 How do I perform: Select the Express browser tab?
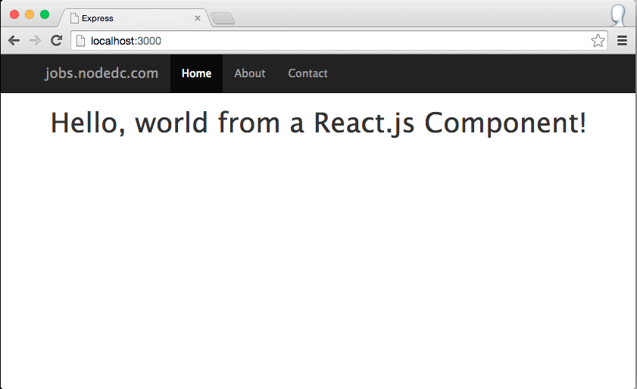pyautogui.click(x=134, y=18)
